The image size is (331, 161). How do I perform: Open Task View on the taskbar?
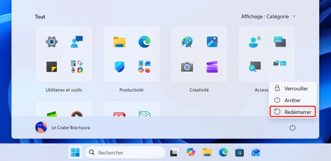[175, 152]
